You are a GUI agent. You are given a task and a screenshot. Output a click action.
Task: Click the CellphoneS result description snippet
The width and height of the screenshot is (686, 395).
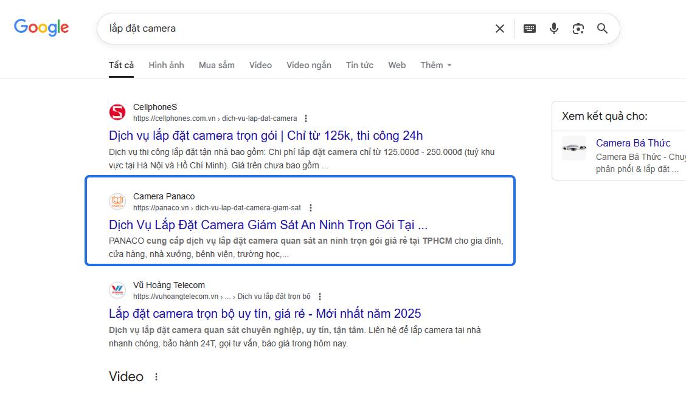302,159
